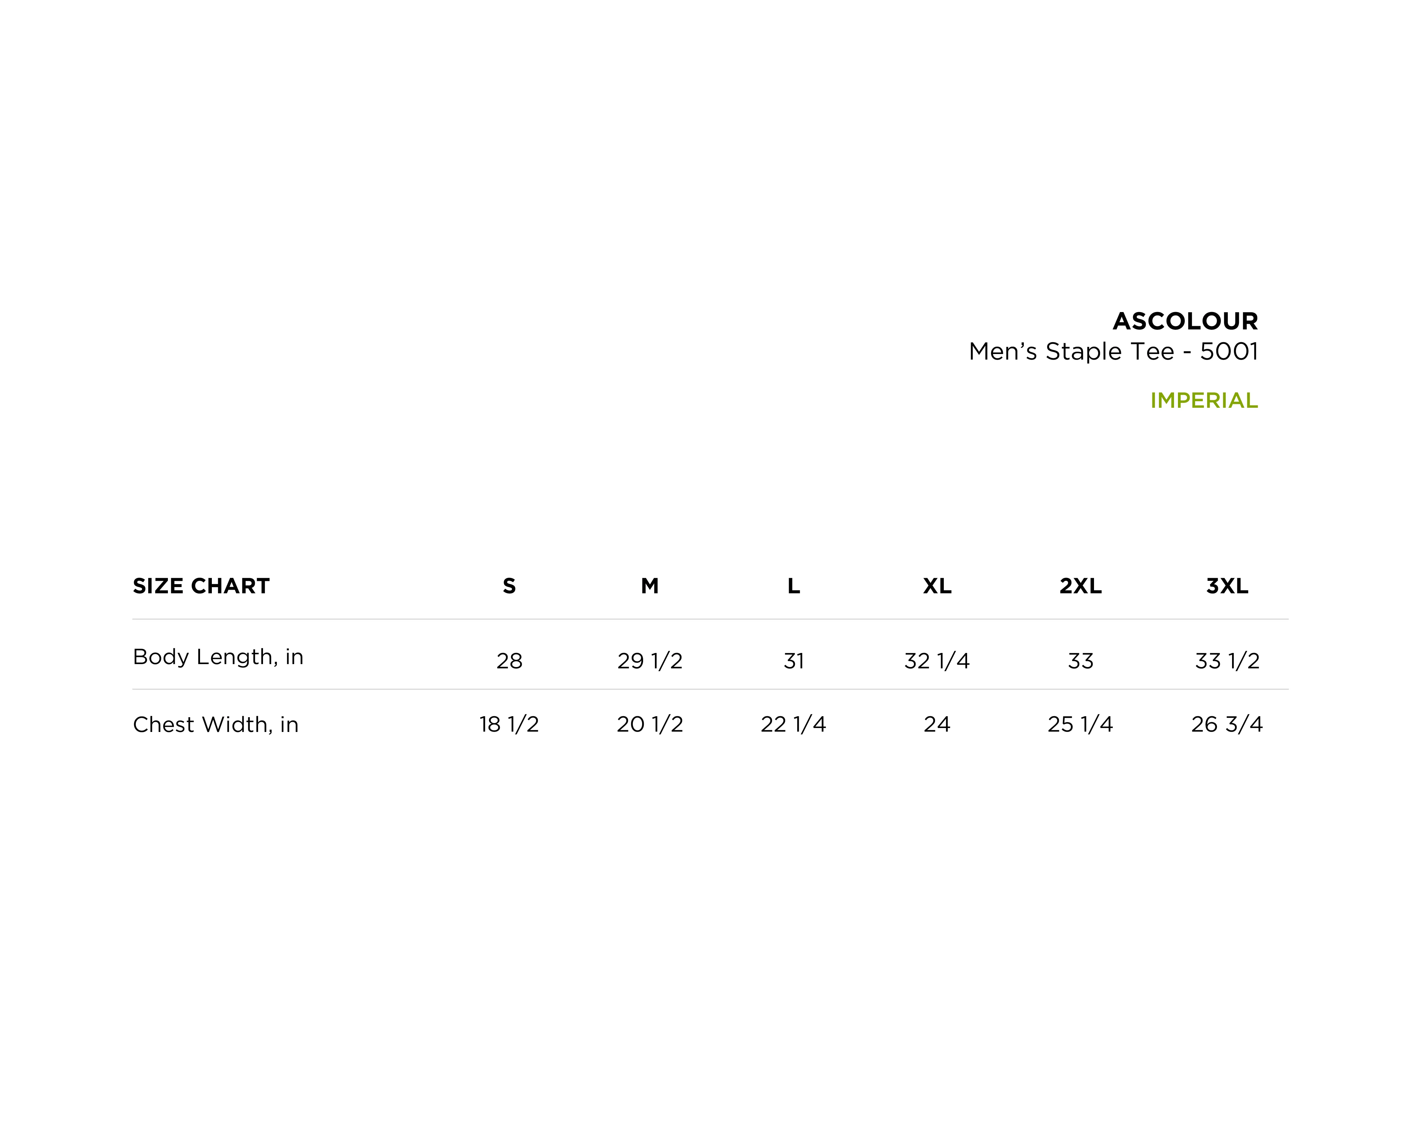Click the Chest Width, in row label
Image resolution: width=1418 pixels, height=1123 pixels.
(216, 725)
